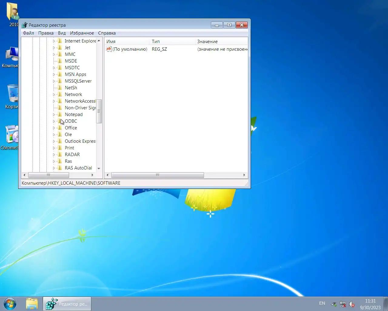Select the Computer desktop icon
The height and width of the screenshot is (311, 388).
12,57
